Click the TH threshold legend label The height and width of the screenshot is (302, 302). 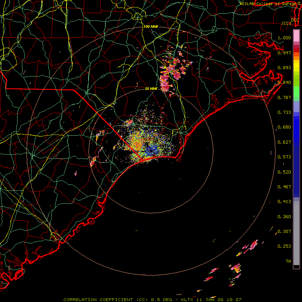tap(288, 261)
